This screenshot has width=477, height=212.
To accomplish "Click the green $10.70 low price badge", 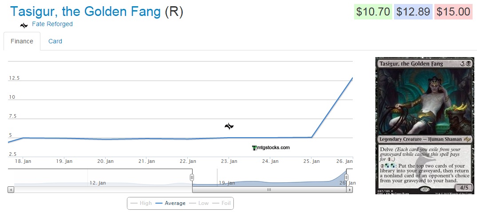I will pyautogui.click(x=373, y=12).
